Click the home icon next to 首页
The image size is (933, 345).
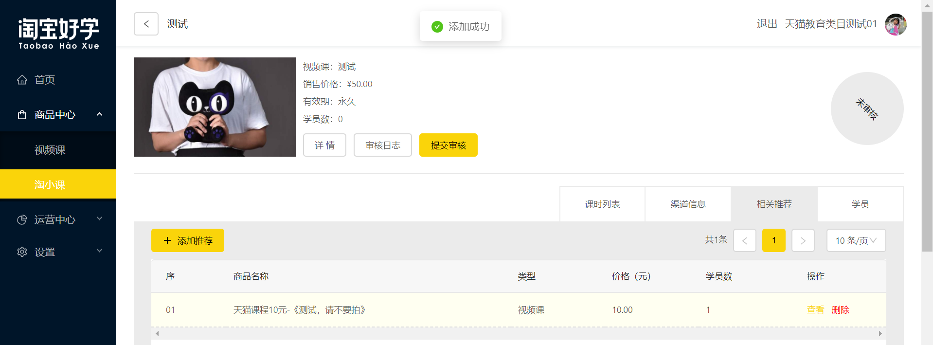point(22,80)
